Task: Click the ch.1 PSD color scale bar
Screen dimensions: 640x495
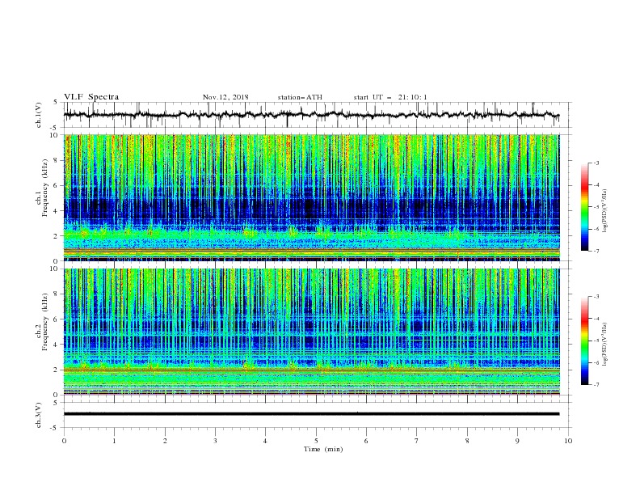Action: pyautogui.click(x=585, y=207)
